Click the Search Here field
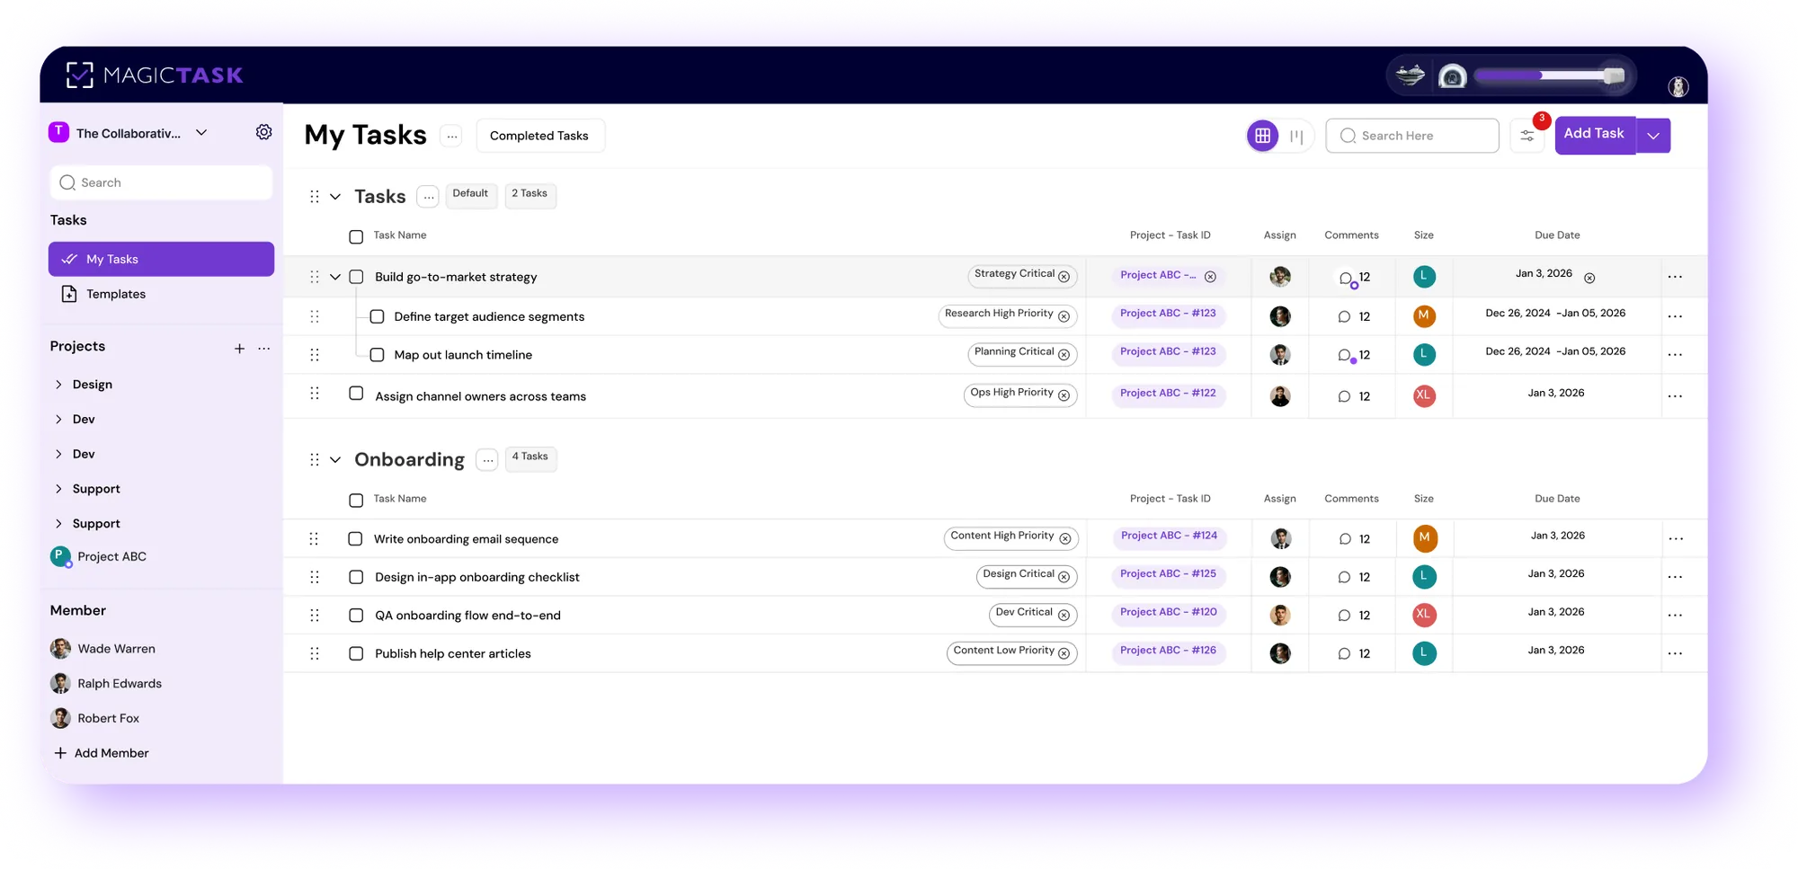Viewport: 1798px width, 869px height. point(1412,136)
